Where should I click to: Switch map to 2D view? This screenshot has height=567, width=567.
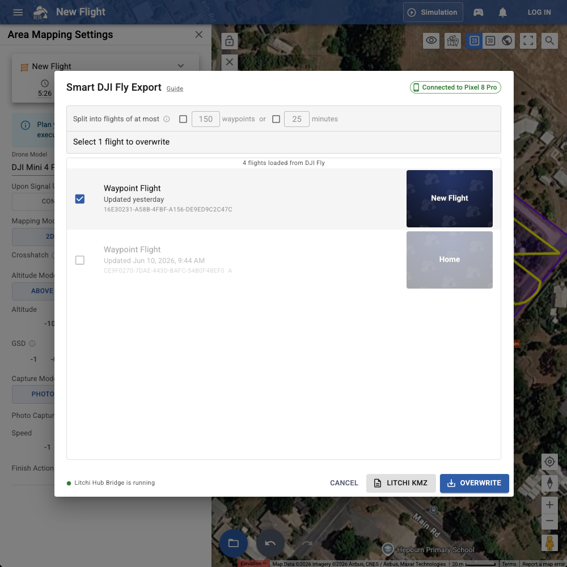pyautogui.click(x=474, y=40)
